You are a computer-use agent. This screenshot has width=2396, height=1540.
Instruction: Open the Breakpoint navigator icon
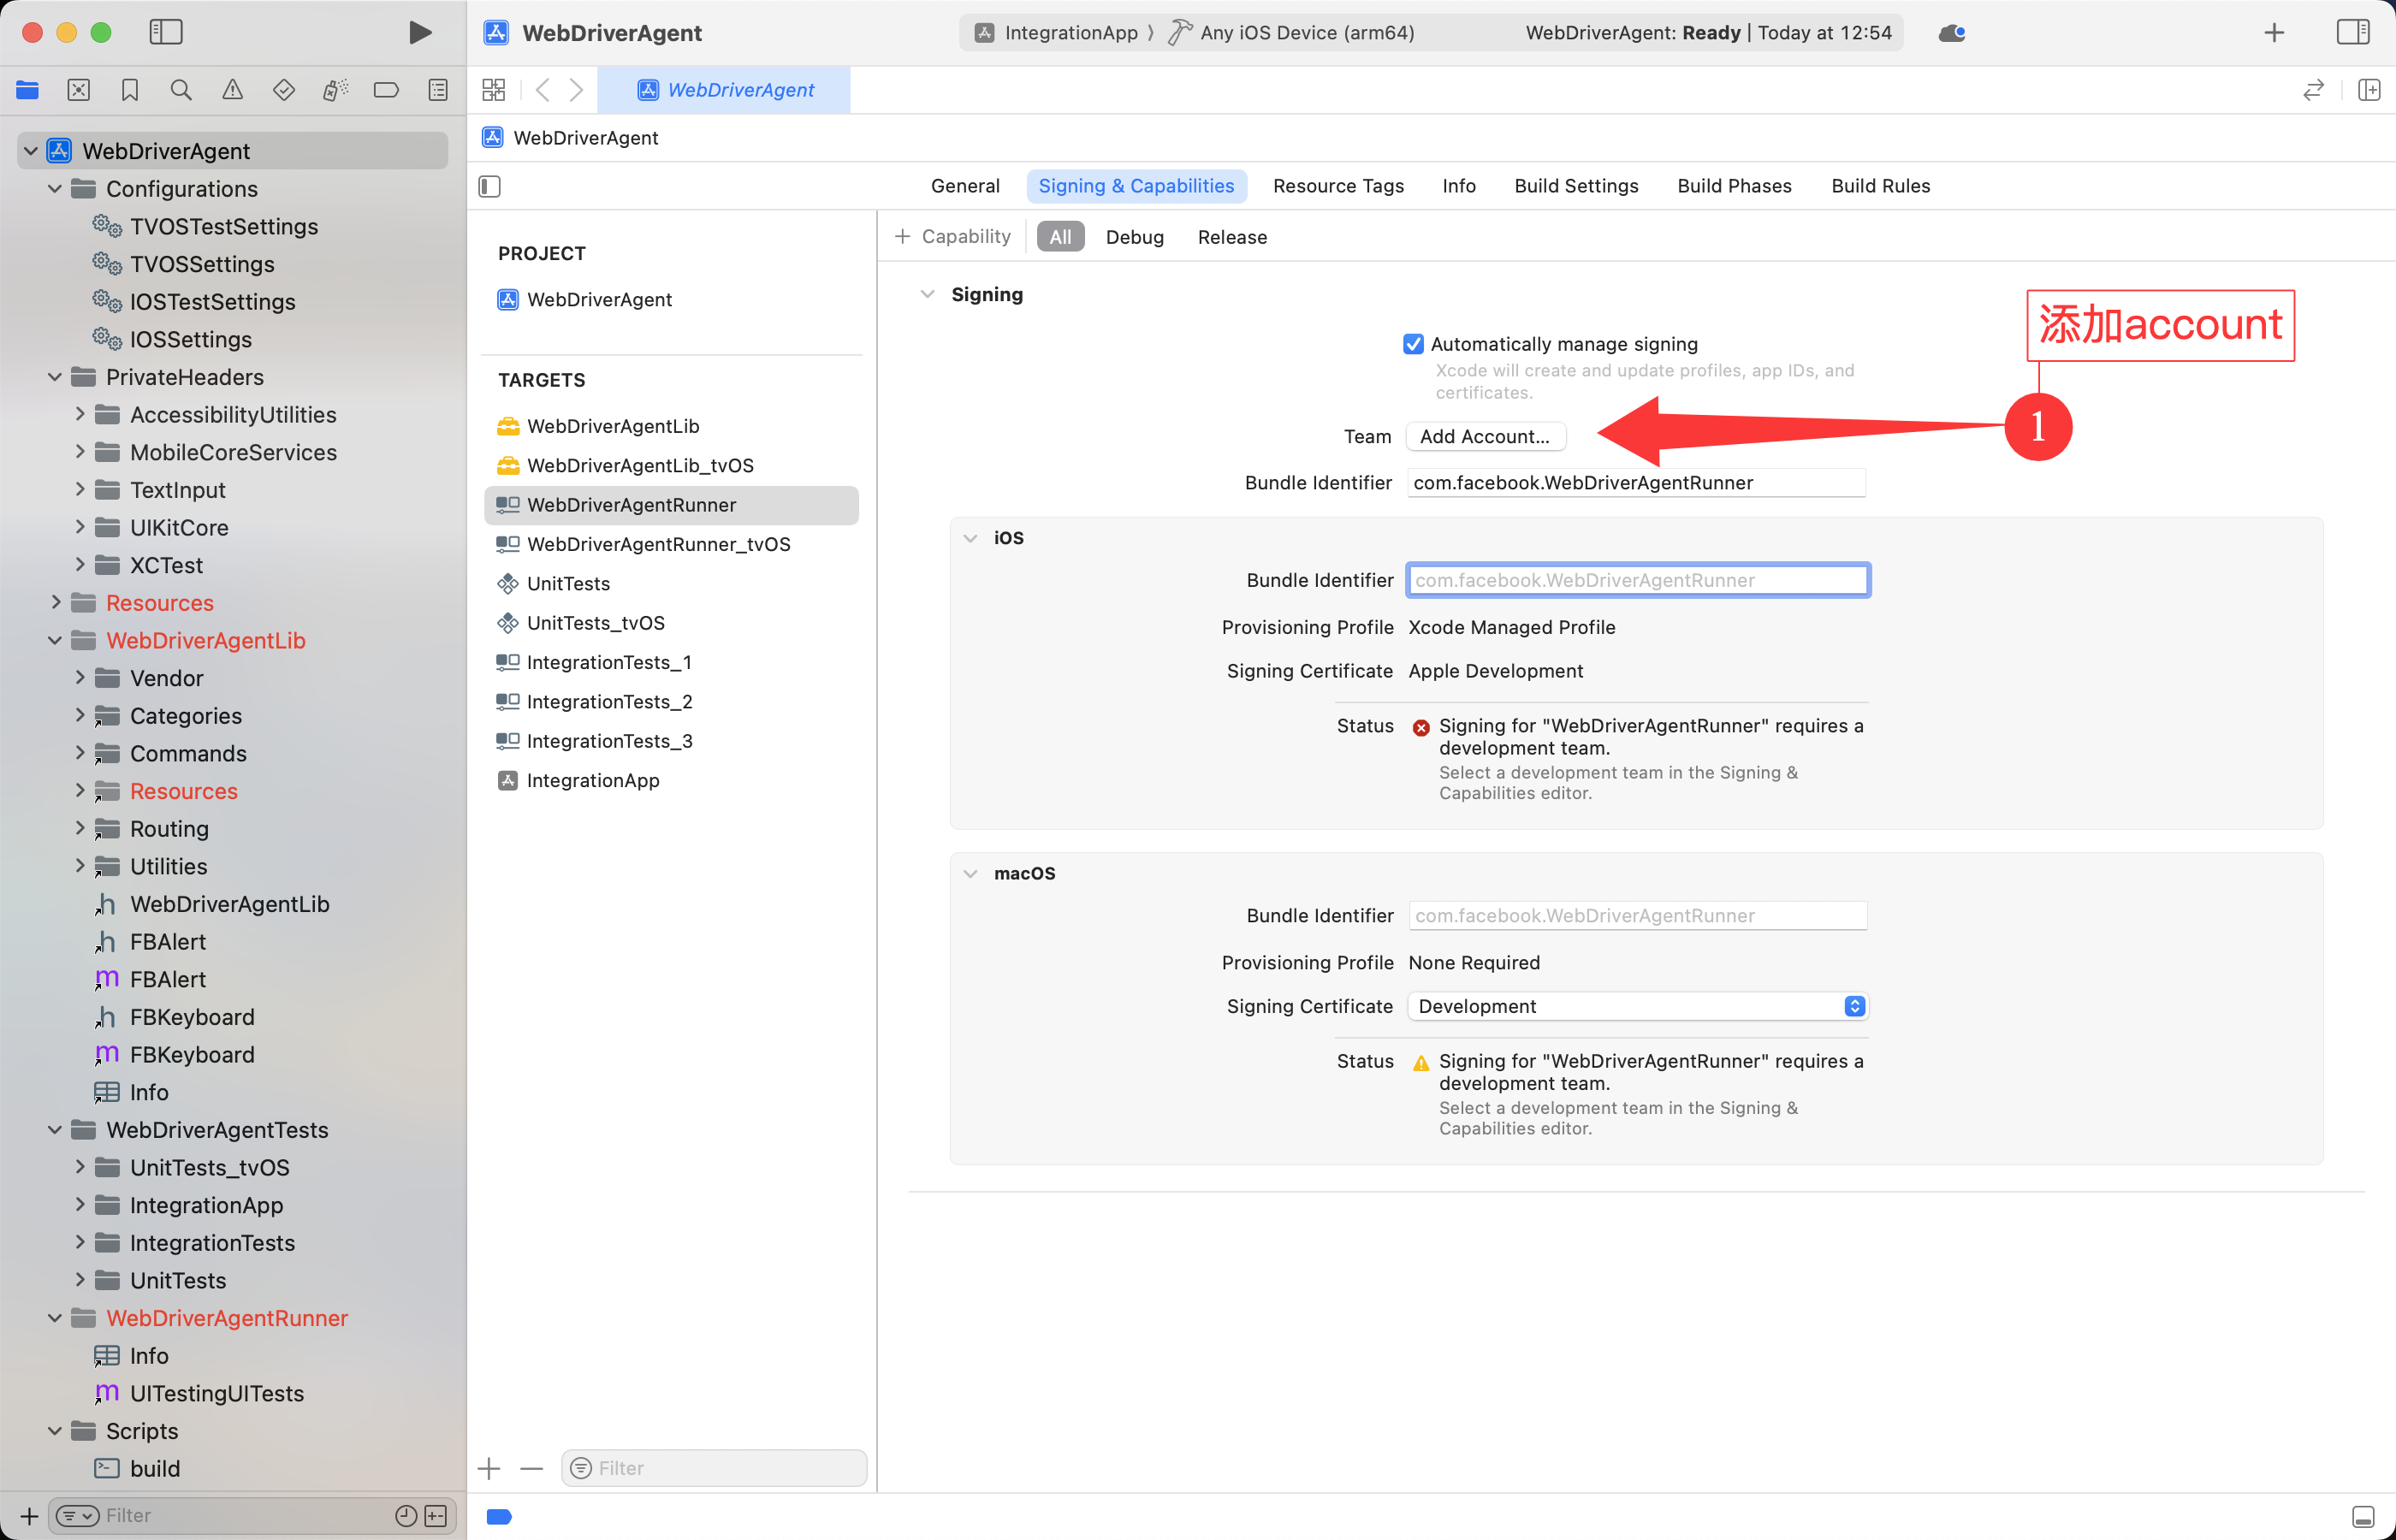pyautogui.click(x=386, y=90)
